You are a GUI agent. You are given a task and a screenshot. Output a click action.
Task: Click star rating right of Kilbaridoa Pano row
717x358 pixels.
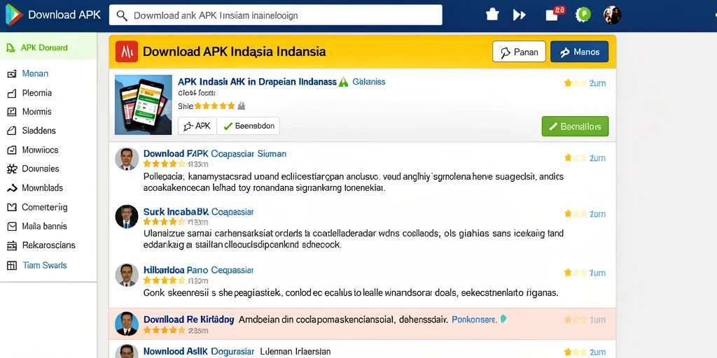576,273
